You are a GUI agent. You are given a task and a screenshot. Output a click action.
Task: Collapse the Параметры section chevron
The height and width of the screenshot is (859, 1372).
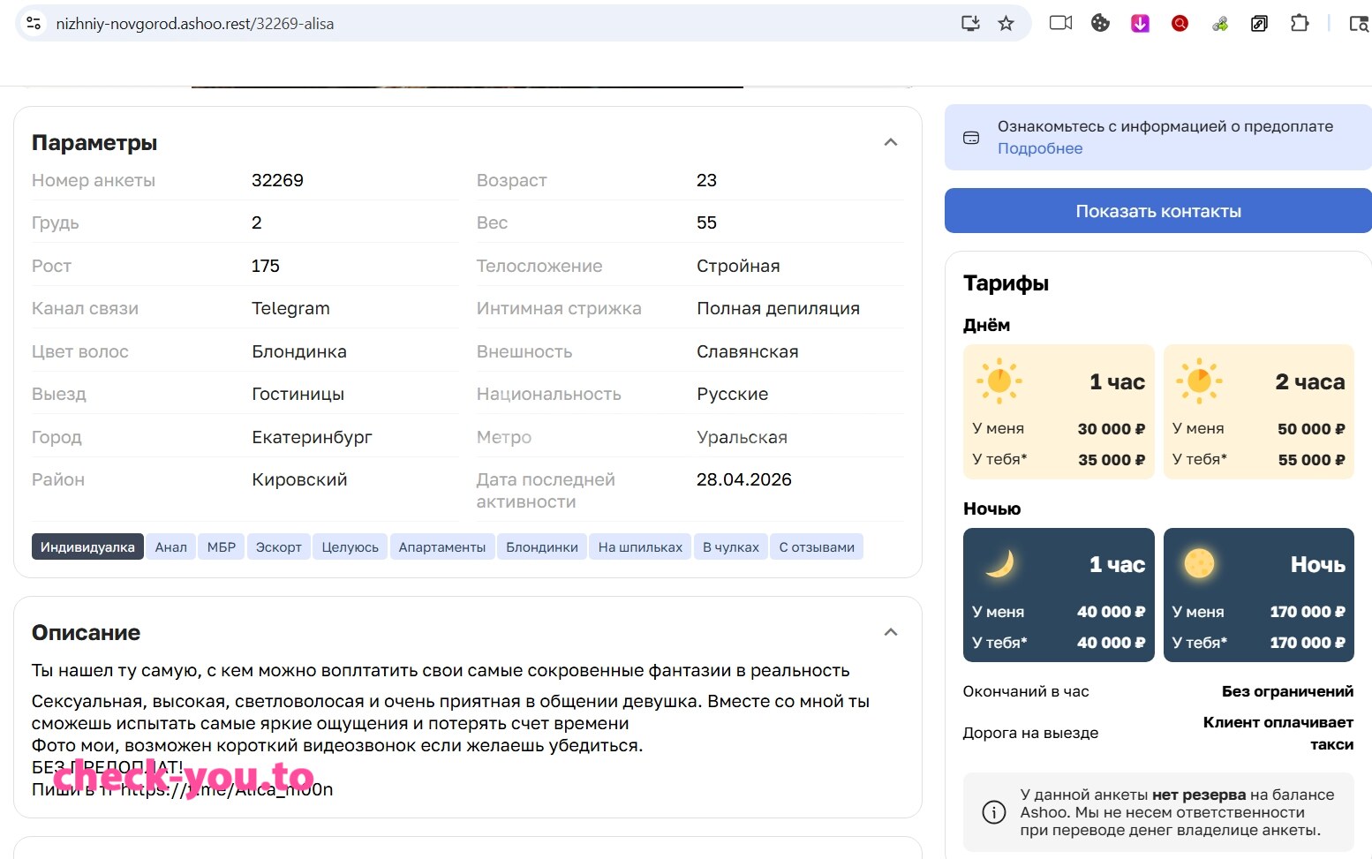[891, 142]
